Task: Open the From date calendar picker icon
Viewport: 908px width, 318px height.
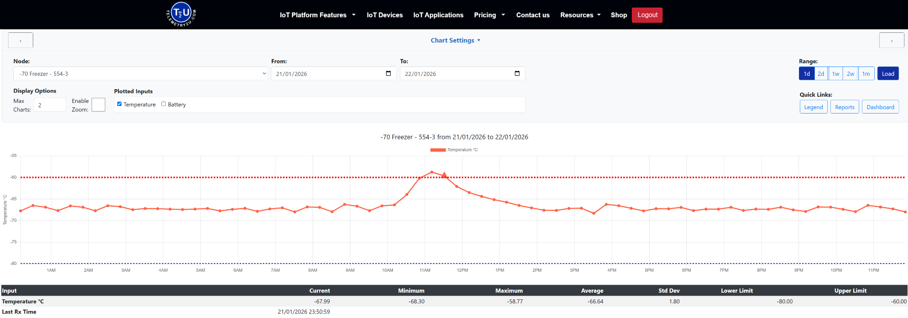Action: [x=388, y=74]
